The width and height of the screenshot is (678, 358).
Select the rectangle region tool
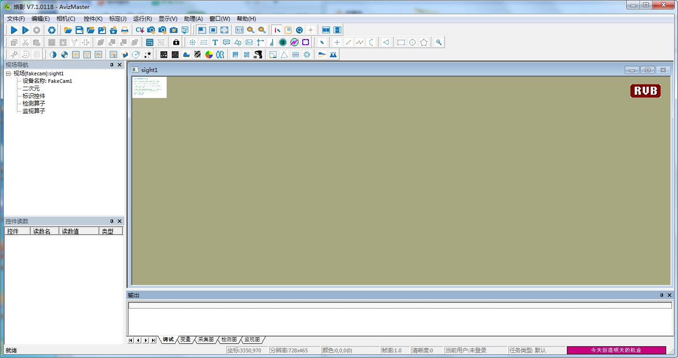point(401,42)
